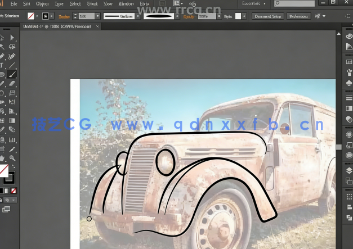
Task: Select the Direct Selection tool
Action: point(12,38)
